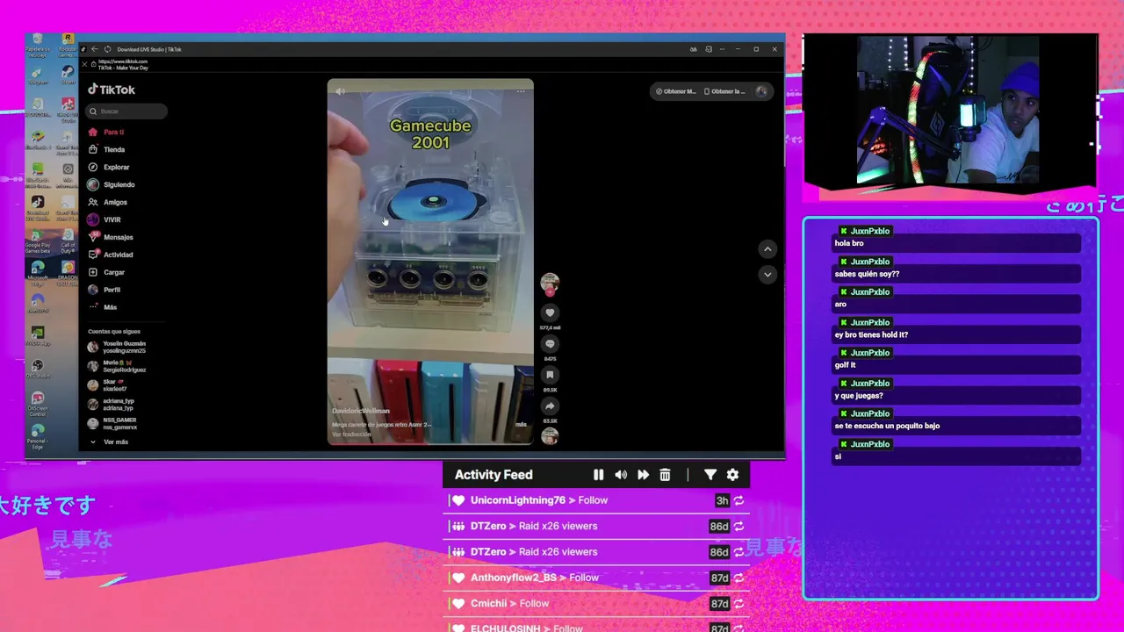Viewport: 1124px width, 632px height.
Task: Open the video's comments
Action: click(550, 344)
